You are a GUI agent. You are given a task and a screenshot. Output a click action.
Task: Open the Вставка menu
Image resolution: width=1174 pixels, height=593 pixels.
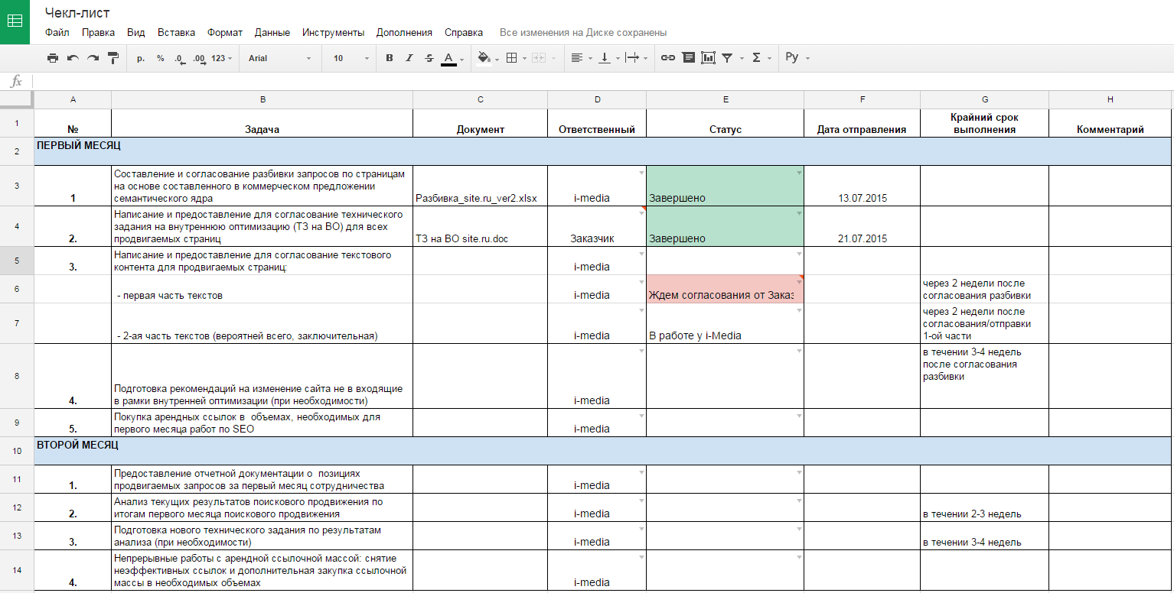click(x=176, y=33)
